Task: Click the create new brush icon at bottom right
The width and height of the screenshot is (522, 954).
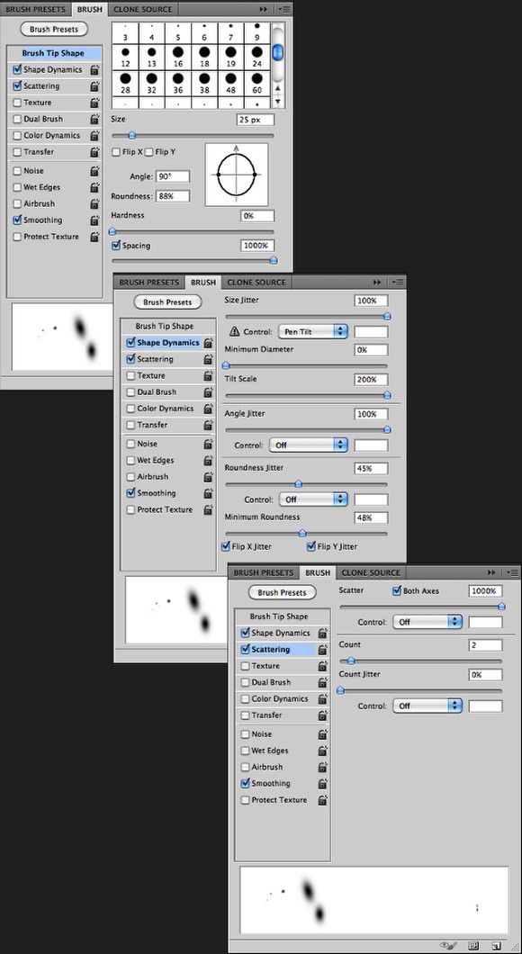Action: point(496,946)
